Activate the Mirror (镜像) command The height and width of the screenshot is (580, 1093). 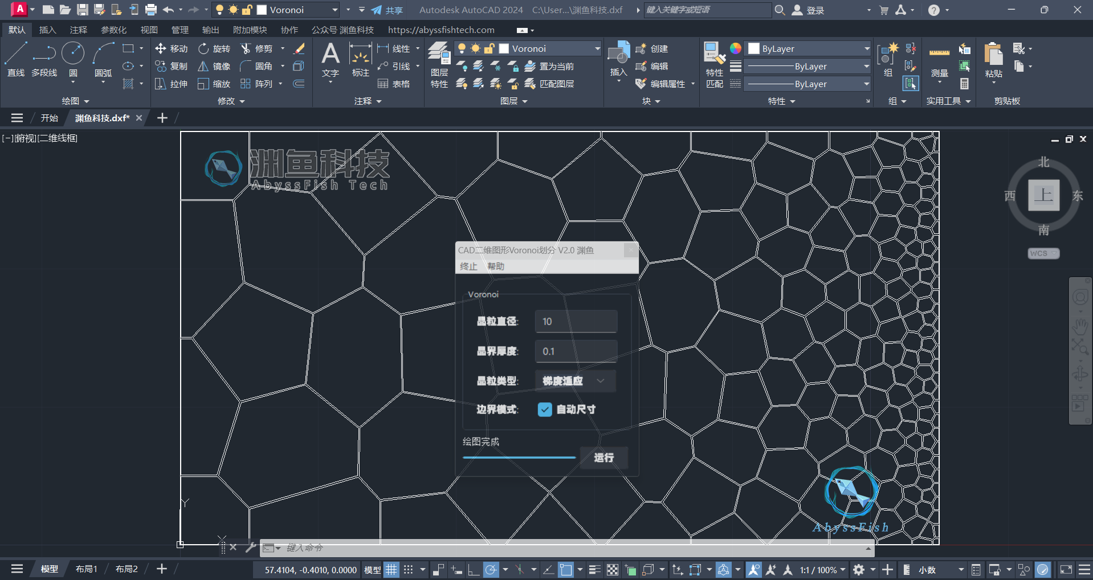point(214,67)
